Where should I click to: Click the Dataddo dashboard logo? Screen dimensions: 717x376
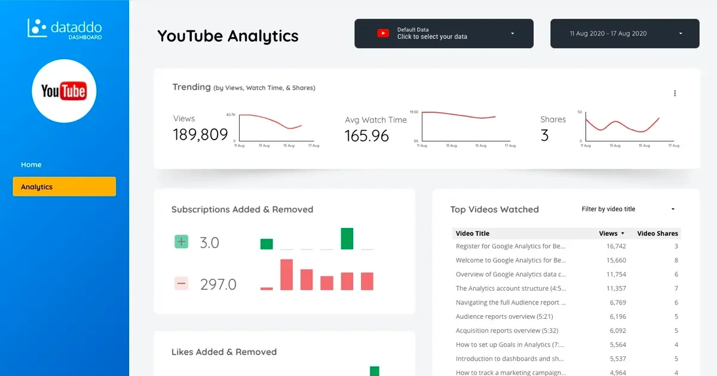tap(65, 28)
